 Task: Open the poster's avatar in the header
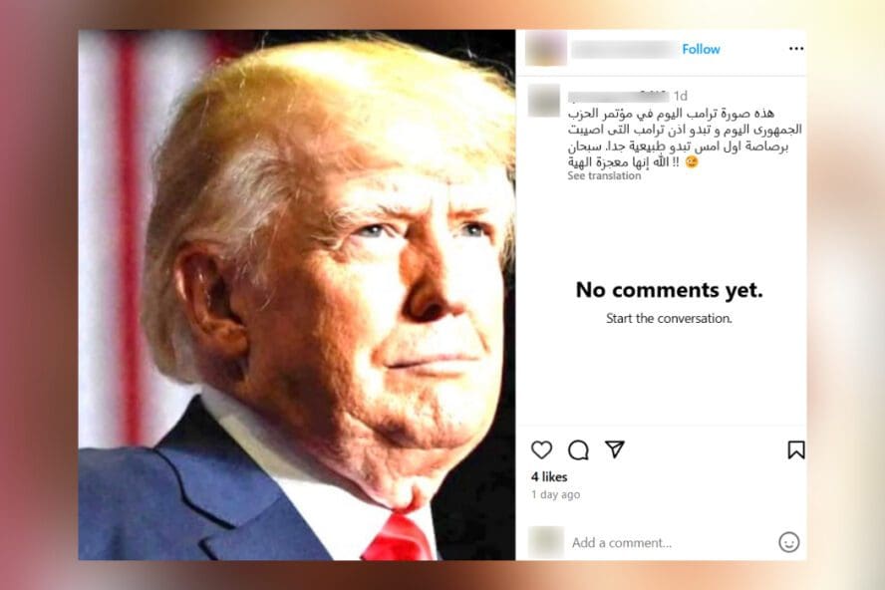(x=546, y=49)
